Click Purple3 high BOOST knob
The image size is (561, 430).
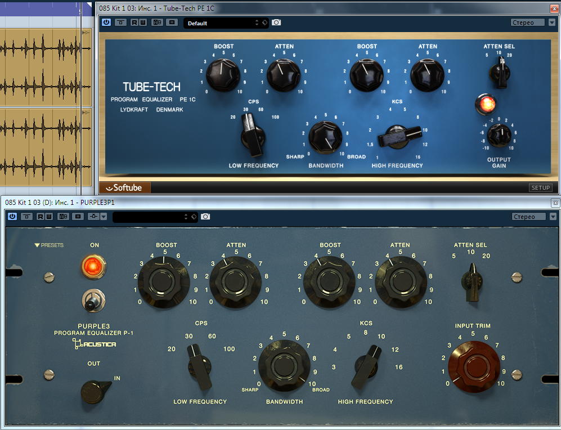pyautogui.click(x=329, y=283)
